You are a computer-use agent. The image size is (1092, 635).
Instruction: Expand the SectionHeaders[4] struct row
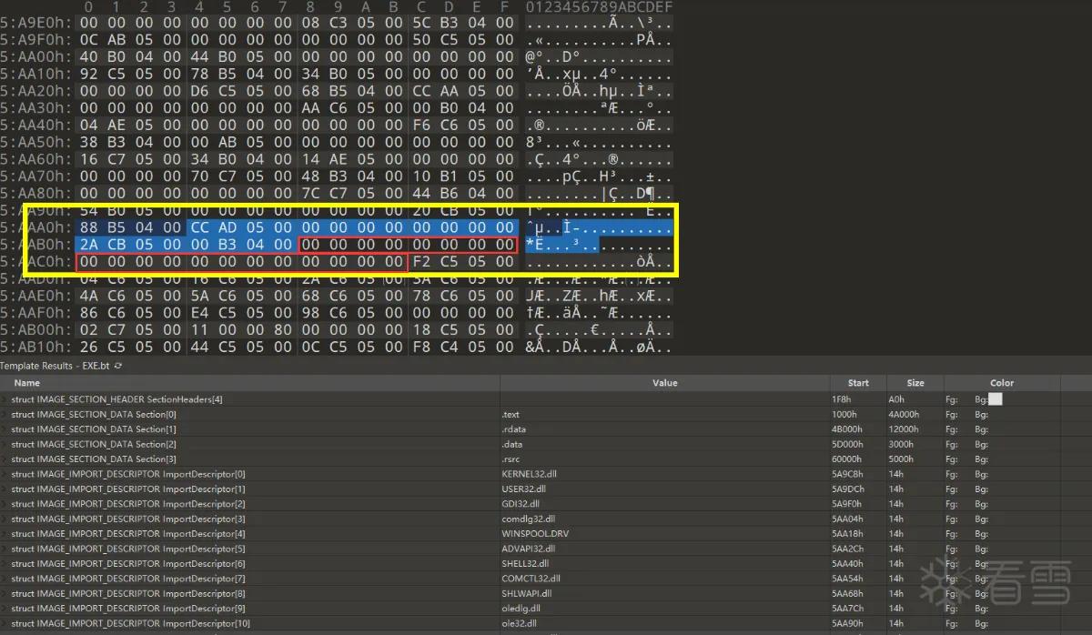[6, 399]
